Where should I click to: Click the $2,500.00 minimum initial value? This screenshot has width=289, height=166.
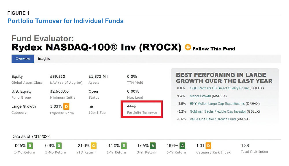click(x=59, y=91)
